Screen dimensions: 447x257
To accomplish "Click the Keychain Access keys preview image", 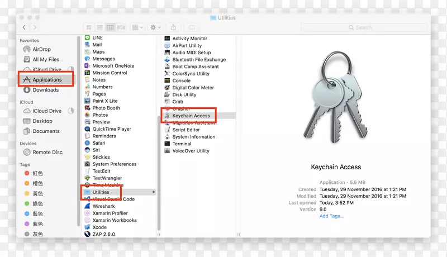I will [336, 97].
